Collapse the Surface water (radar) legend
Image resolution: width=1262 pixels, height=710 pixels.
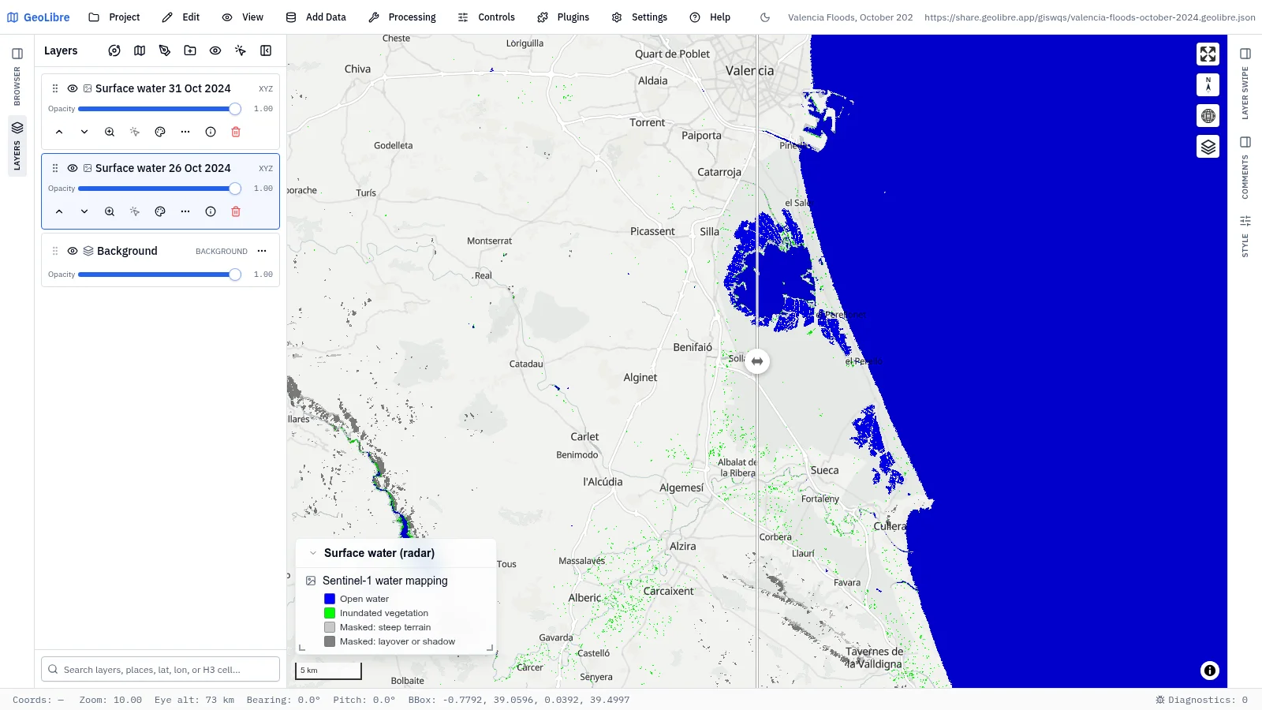[x=313, y=553]
